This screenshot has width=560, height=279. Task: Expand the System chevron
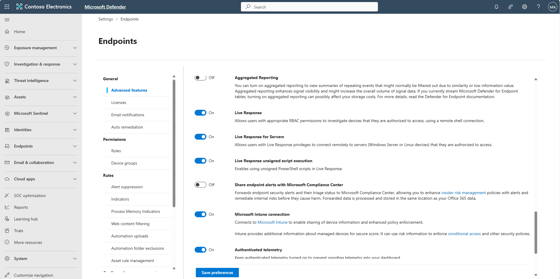(75, 259)
